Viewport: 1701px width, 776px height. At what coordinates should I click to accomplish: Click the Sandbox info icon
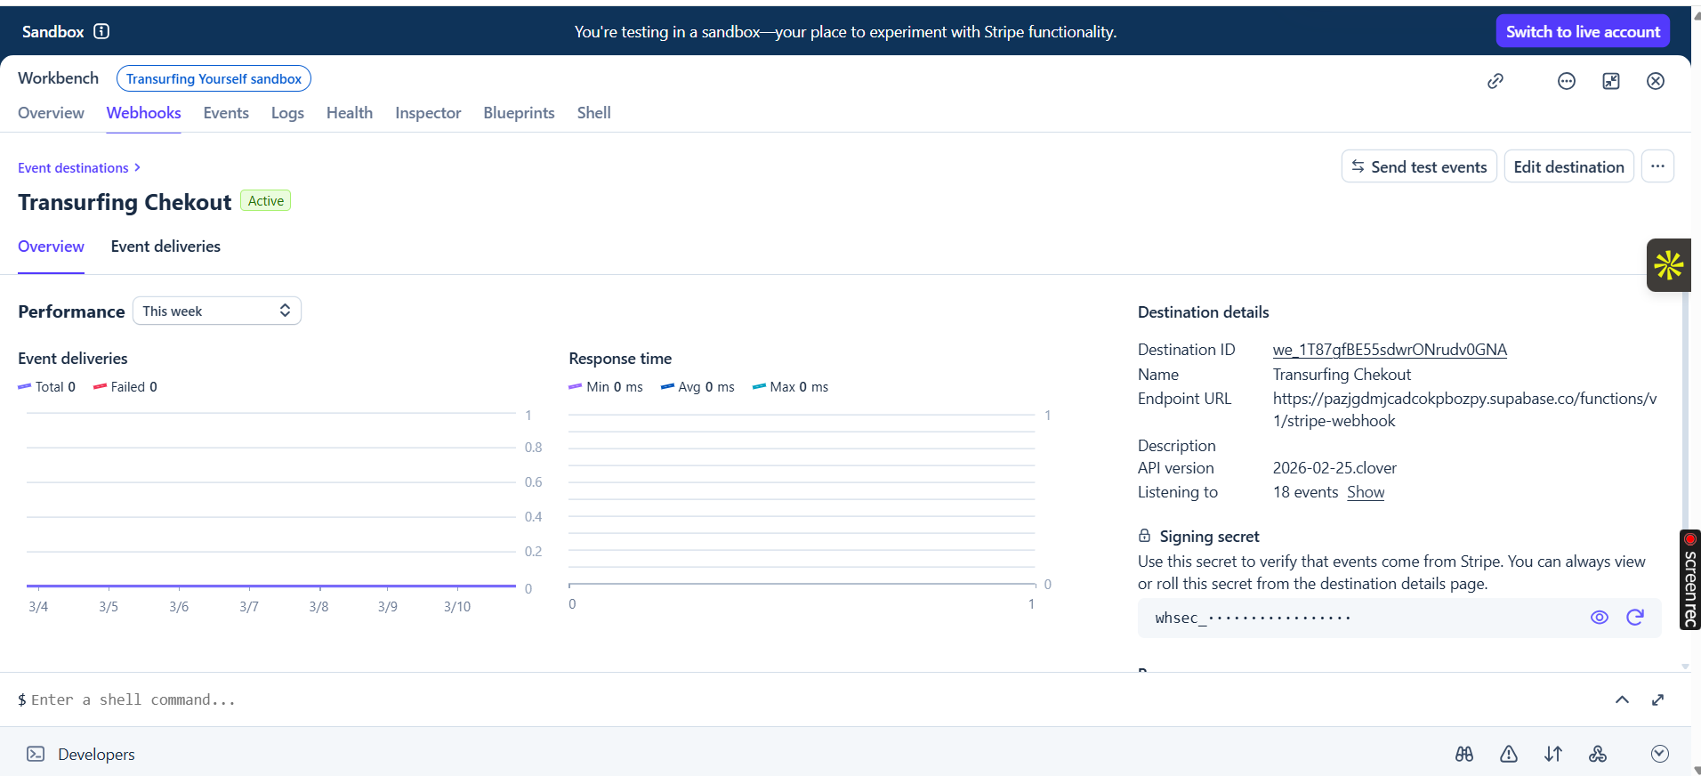(x=101, y=31)
